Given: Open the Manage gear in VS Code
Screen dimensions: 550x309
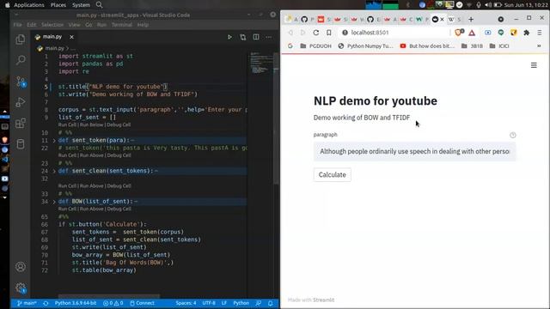Looking at the screenshot, I should tap(21, 288).
